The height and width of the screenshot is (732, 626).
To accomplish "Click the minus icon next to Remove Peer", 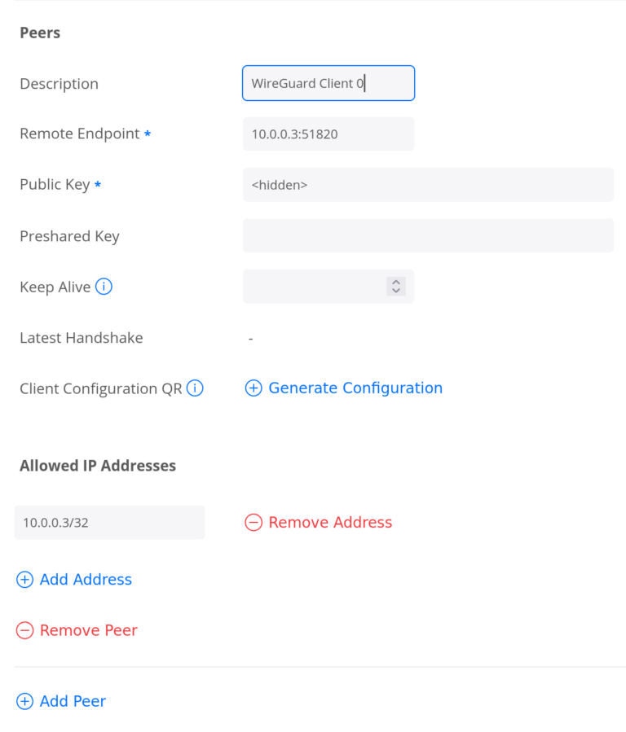I will 24,630.
